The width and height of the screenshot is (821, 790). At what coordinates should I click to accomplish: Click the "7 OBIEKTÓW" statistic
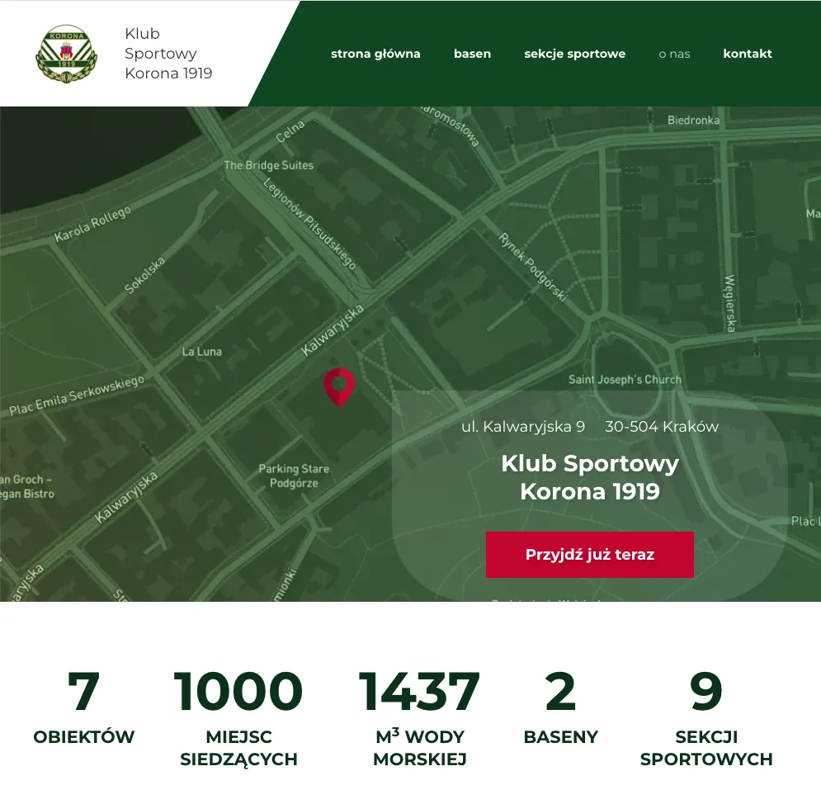click(83, 710)
